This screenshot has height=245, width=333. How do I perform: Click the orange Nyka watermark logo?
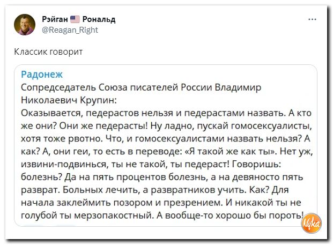pyautogui.click(x=311, y=223)
